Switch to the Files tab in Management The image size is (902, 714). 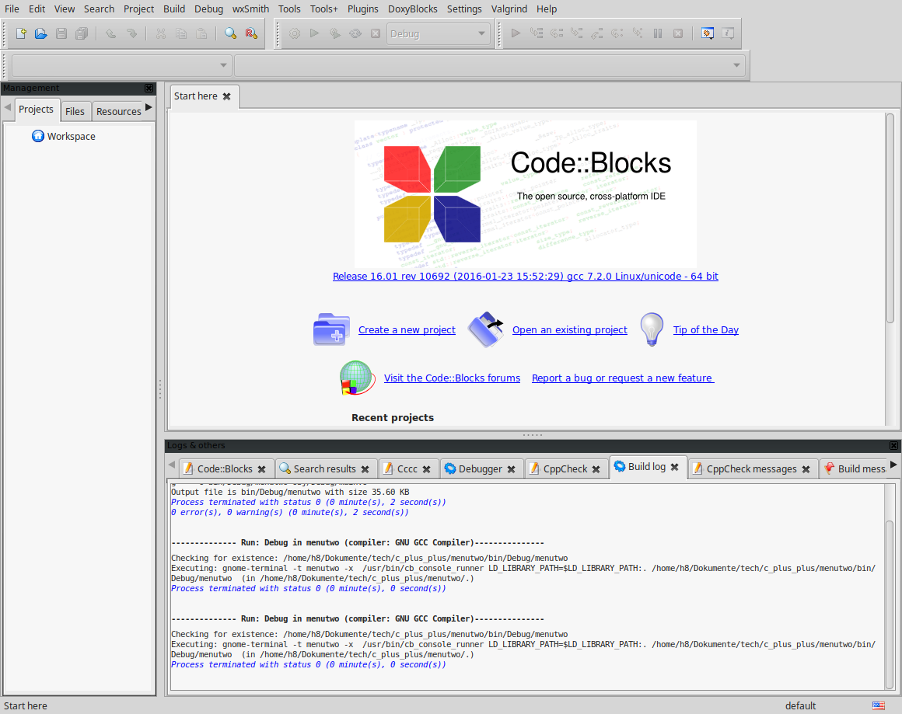tap(75, 111)
